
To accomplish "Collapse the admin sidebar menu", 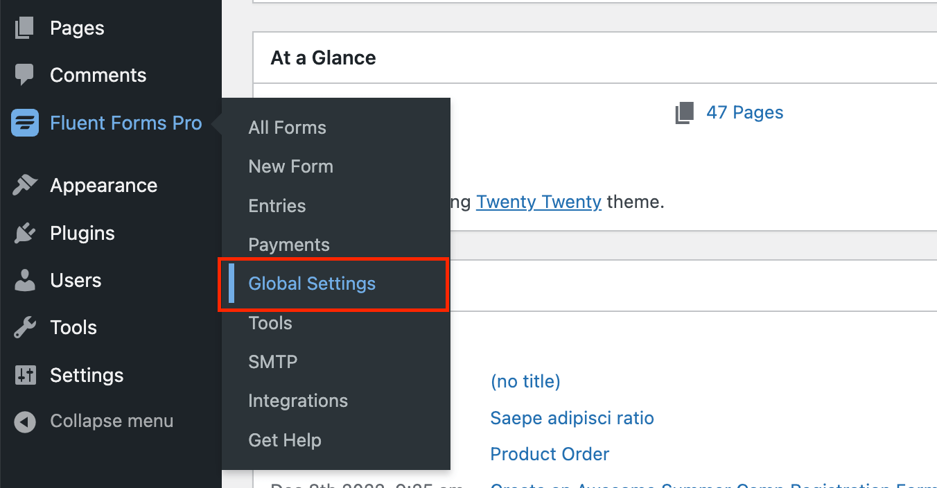I will [94, 421].
